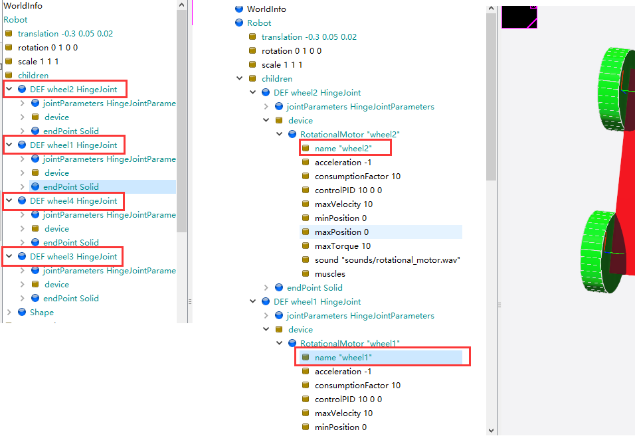Click the blue sphere icon next to Robot in right tree
635x438 pixels.
pyautogui.click(x=239, y=23)
